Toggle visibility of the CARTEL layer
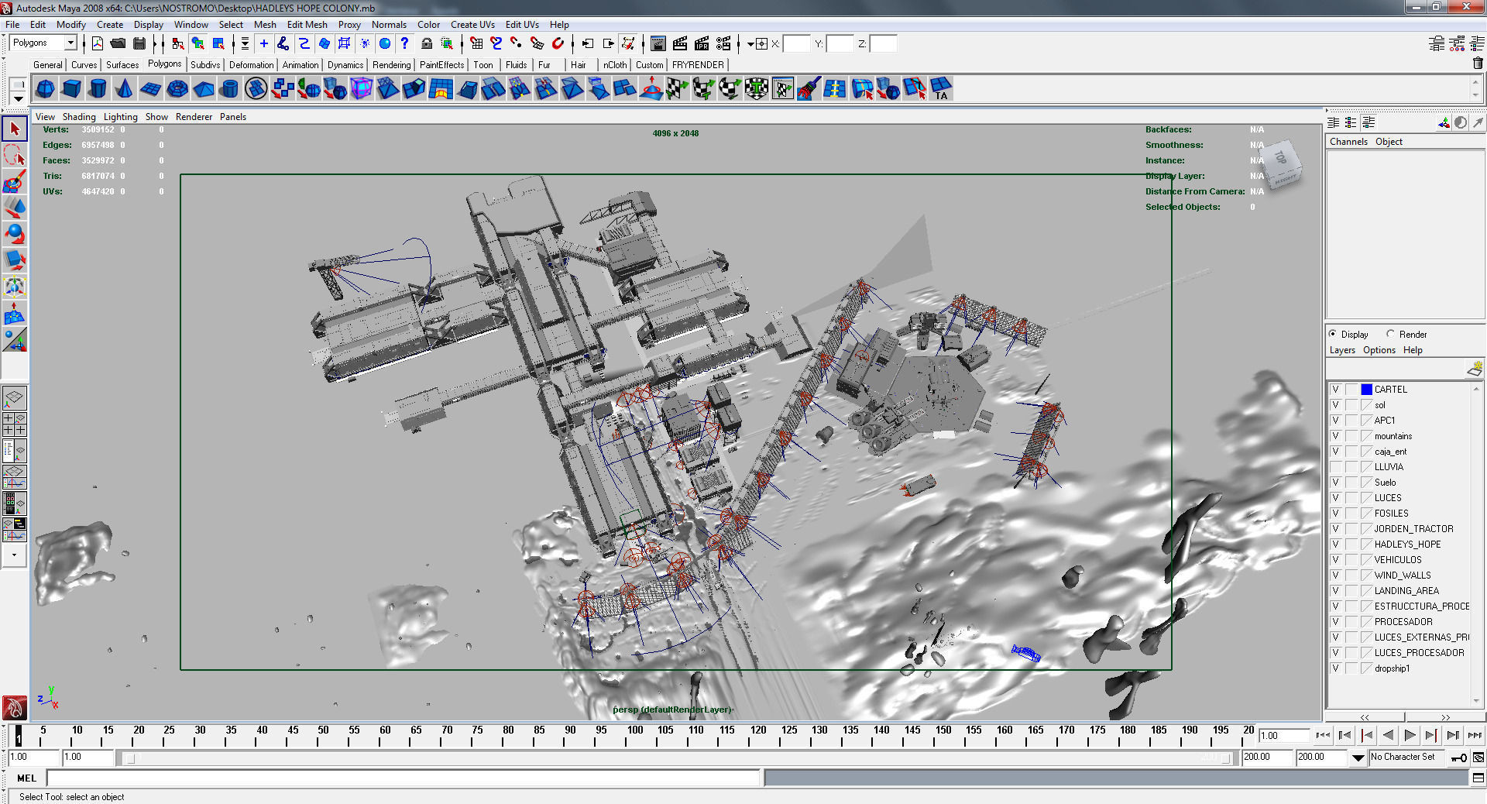 tap(1336, 390)
